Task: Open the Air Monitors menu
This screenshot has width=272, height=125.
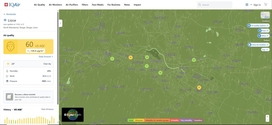Action: click(x=55, y=5)
